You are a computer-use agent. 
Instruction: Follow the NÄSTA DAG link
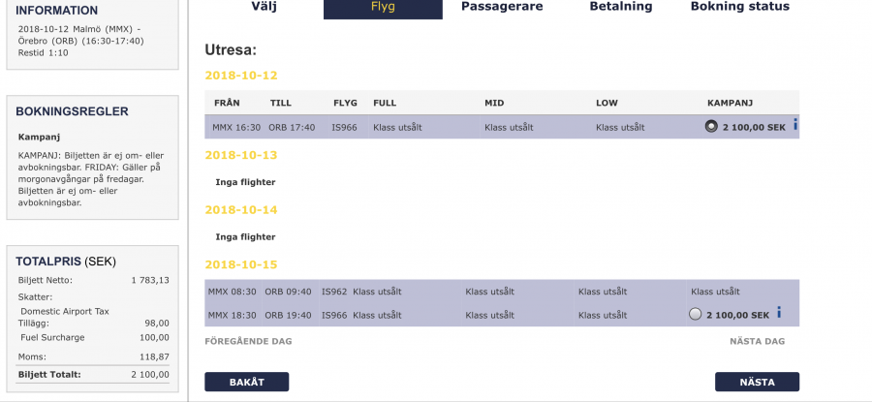[757, 341]
